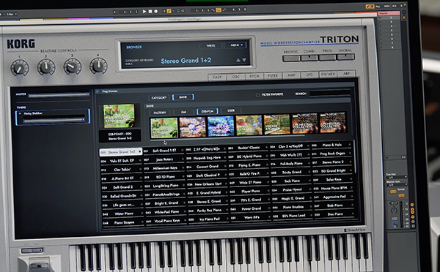The height and width of the screenshot is (272, 440).
Task: Adjust the MASTER volume slider
Action: 59,96
